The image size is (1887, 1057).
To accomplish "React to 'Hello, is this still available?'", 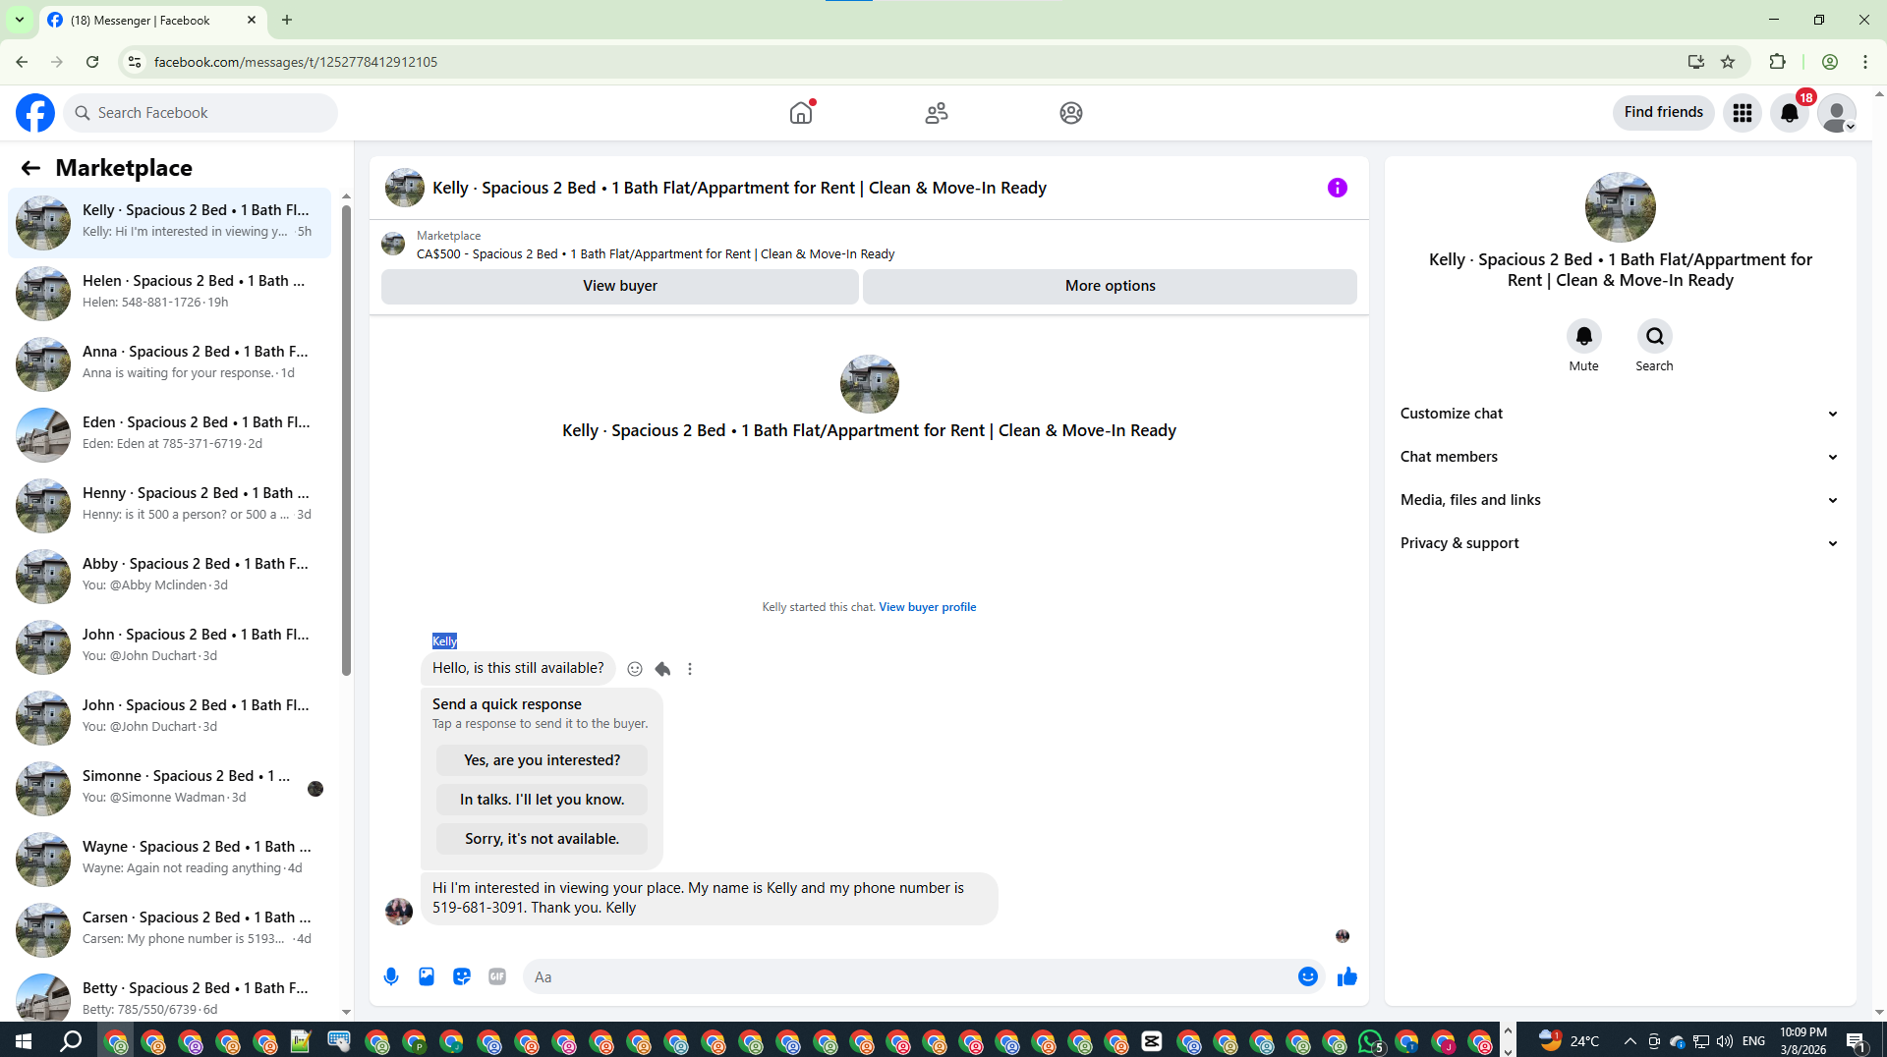I will coord(635,669).
